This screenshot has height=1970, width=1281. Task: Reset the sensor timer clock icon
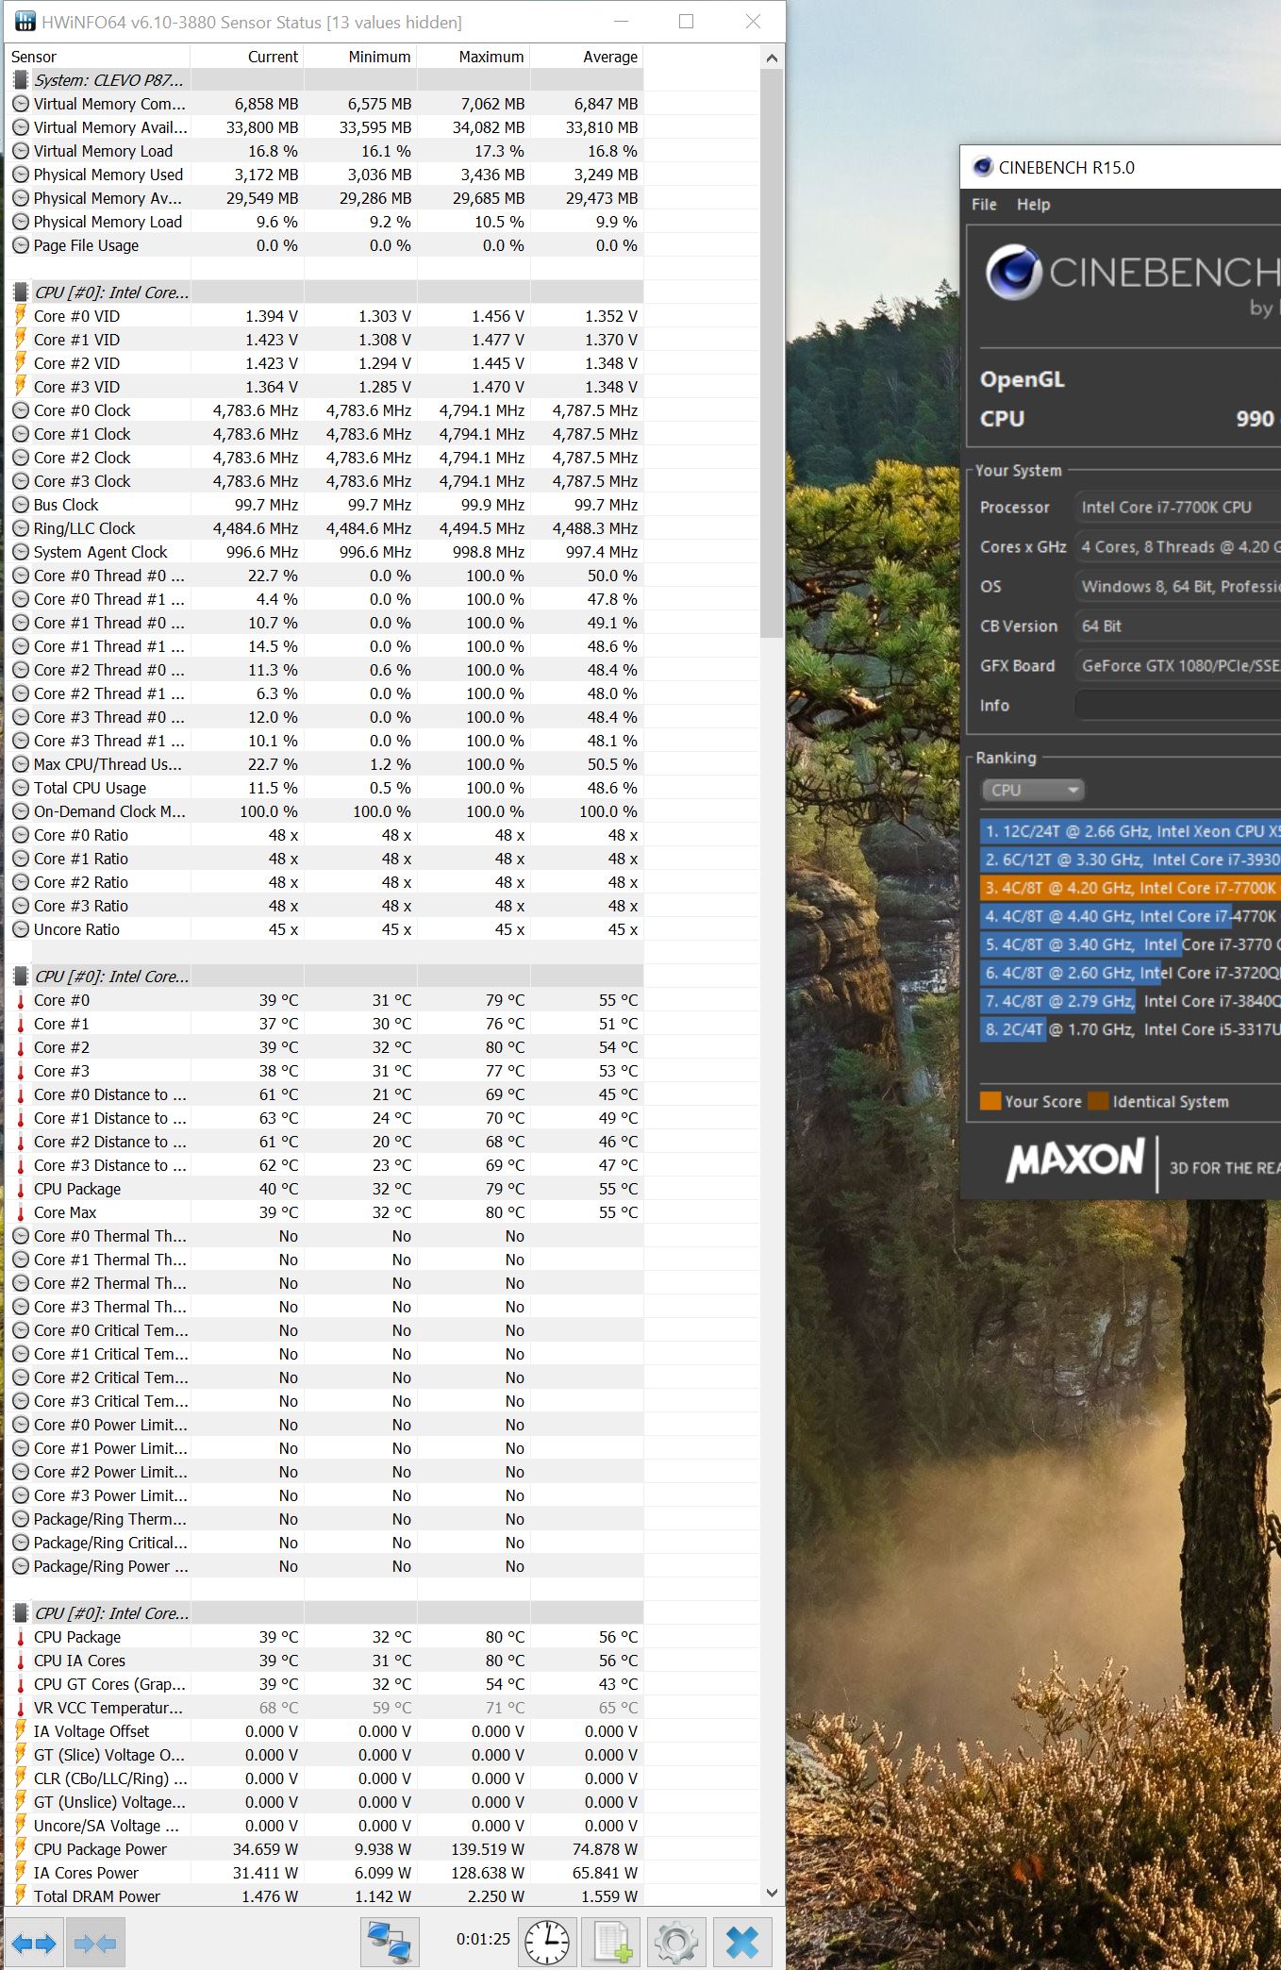546,1943
